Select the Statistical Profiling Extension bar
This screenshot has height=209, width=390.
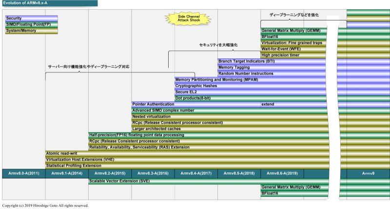click(x=187, y=166)
